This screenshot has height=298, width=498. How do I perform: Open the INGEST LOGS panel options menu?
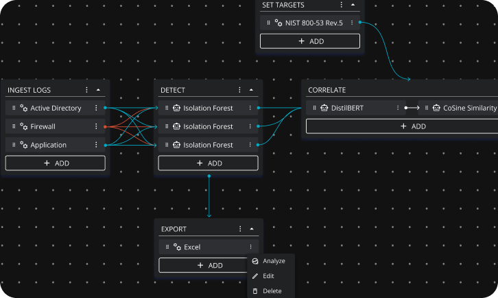coord(86,90)
